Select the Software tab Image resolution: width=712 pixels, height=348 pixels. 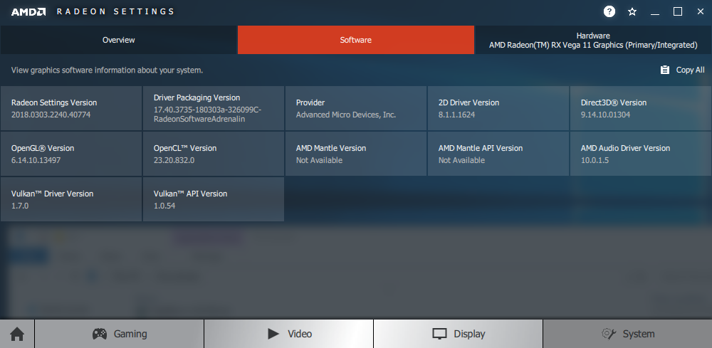(355, 40)
